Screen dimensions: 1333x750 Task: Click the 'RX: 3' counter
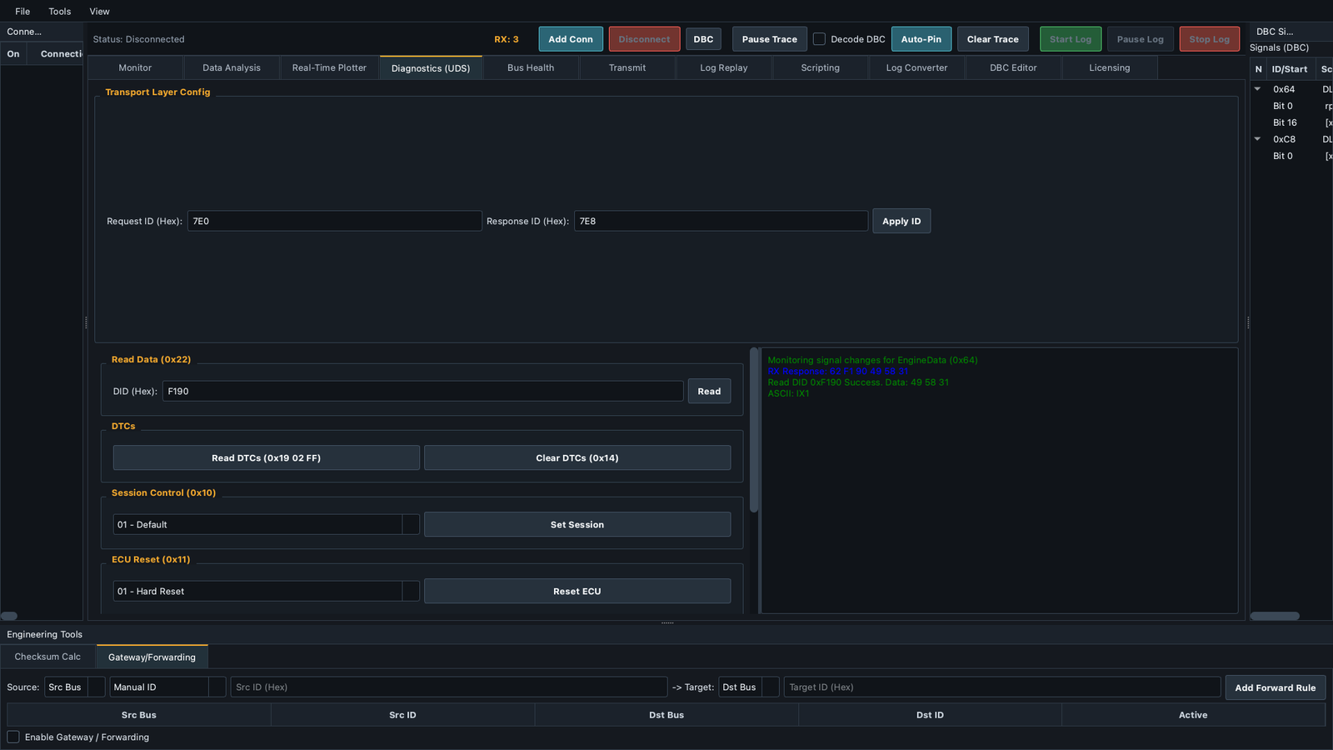point(507,39)
